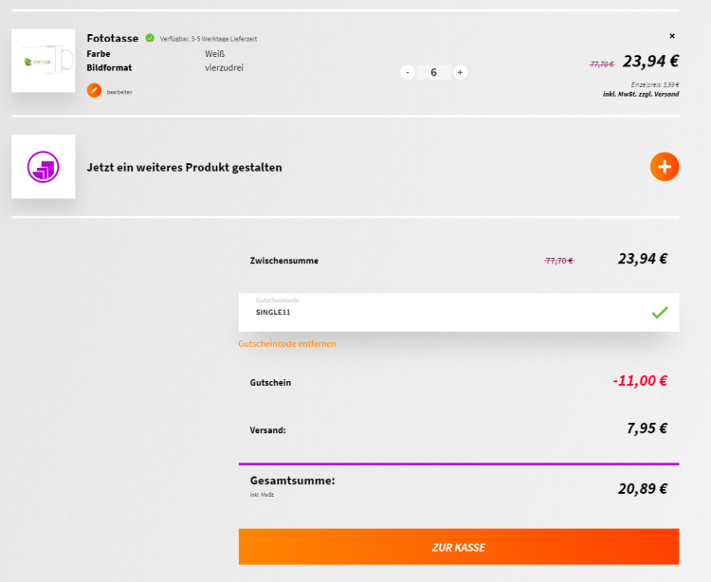Screen dimensions: 711x582
Task: Click the Versand cost 7,95 €
Action: 647,428
